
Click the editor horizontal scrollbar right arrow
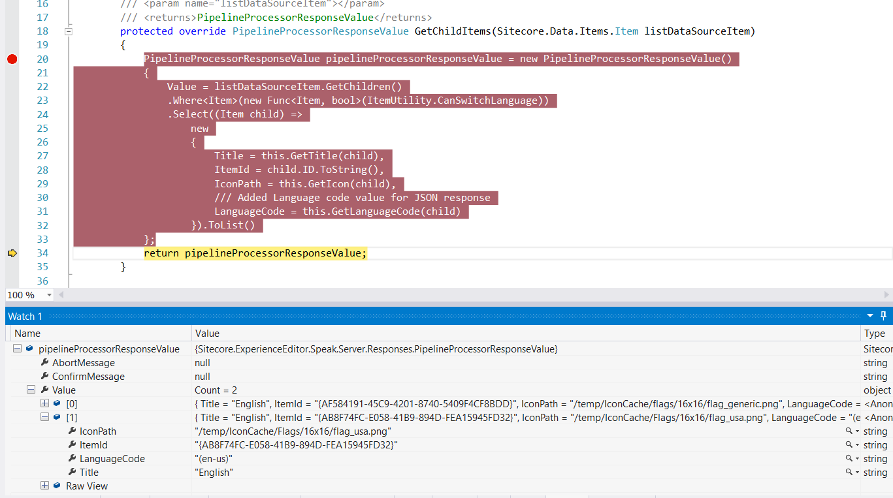point(887,295)
